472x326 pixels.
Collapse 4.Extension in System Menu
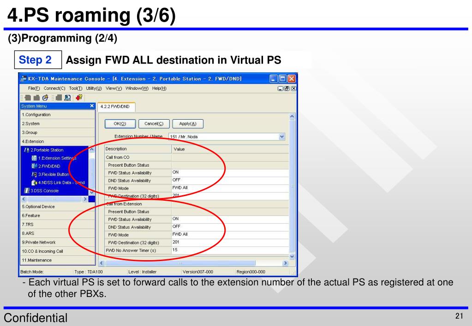(58, 141)
